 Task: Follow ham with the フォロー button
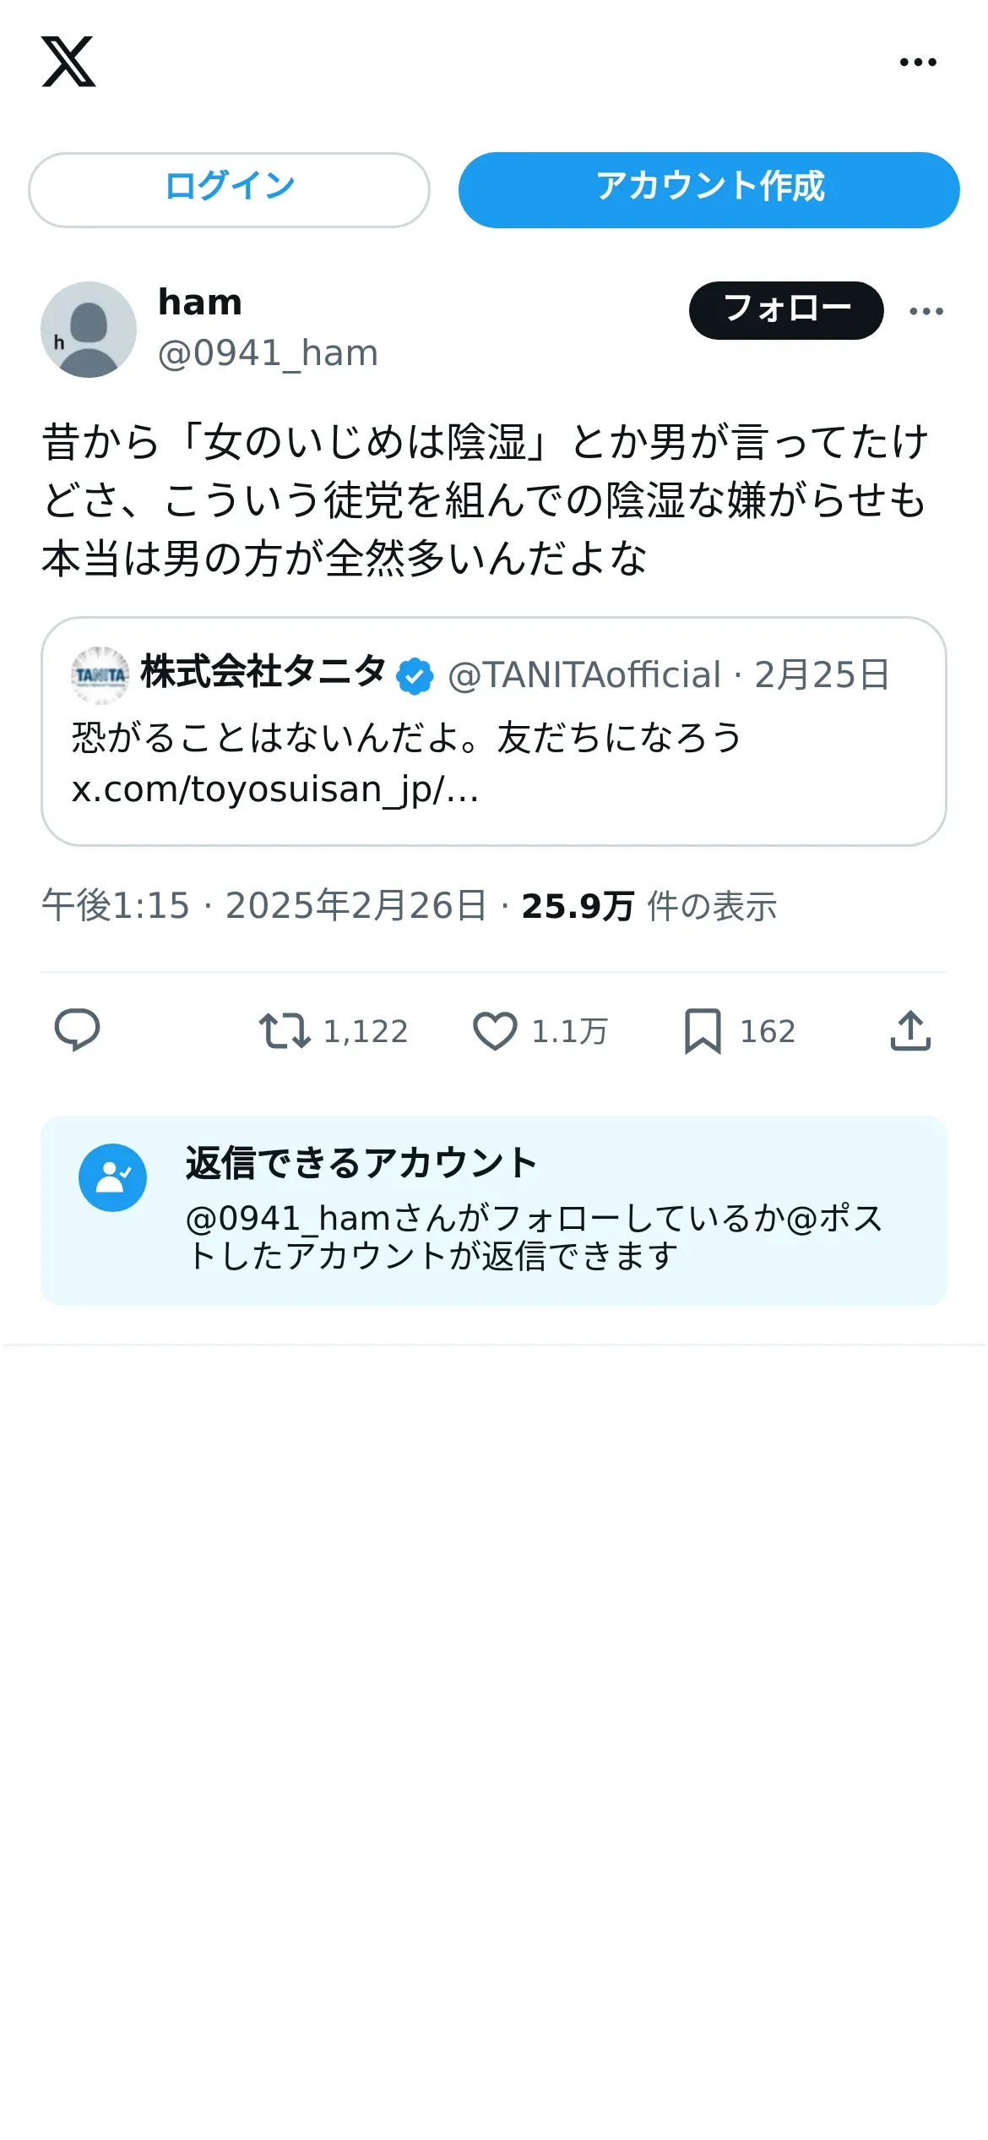tap(786, 310)
